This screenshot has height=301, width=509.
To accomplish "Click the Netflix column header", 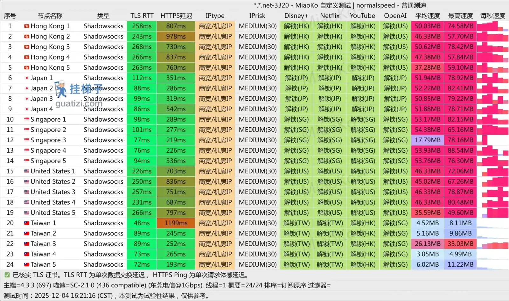I will (330, 16).
